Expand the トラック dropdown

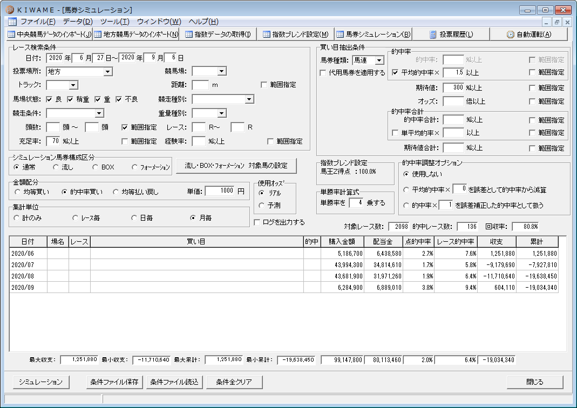[73, 85]
